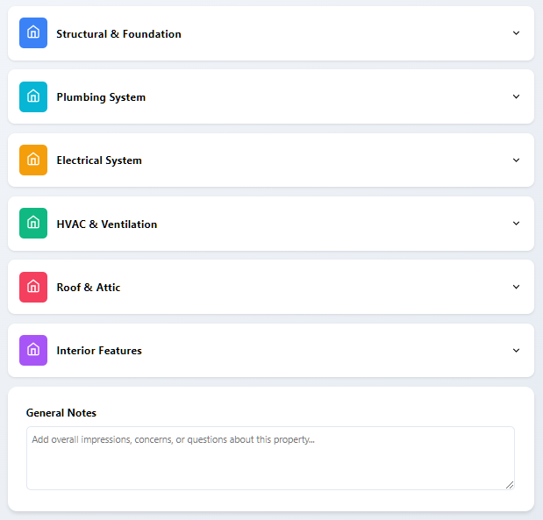The width and height of the screenshot is (543, 520).
Task: Open the Roof & Attic title label
Action: pyautogui.click(x=89, y=288)
